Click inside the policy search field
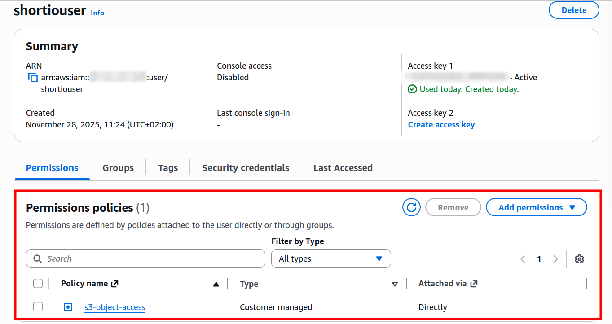 (145, 258)
